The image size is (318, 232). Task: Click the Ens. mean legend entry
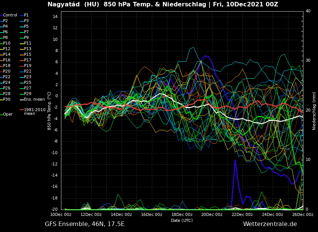[34, 100]
